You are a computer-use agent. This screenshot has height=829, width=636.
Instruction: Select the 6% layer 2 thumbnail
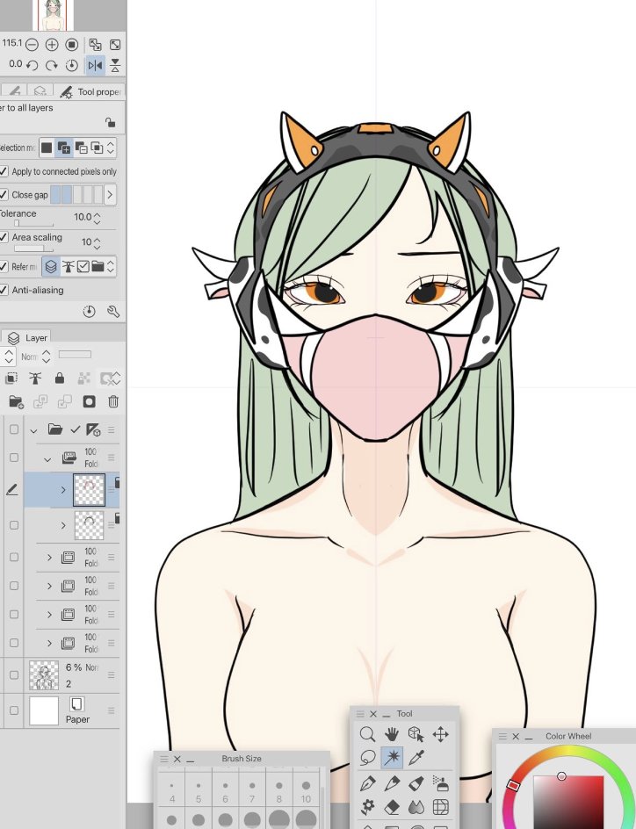point(44,675)
